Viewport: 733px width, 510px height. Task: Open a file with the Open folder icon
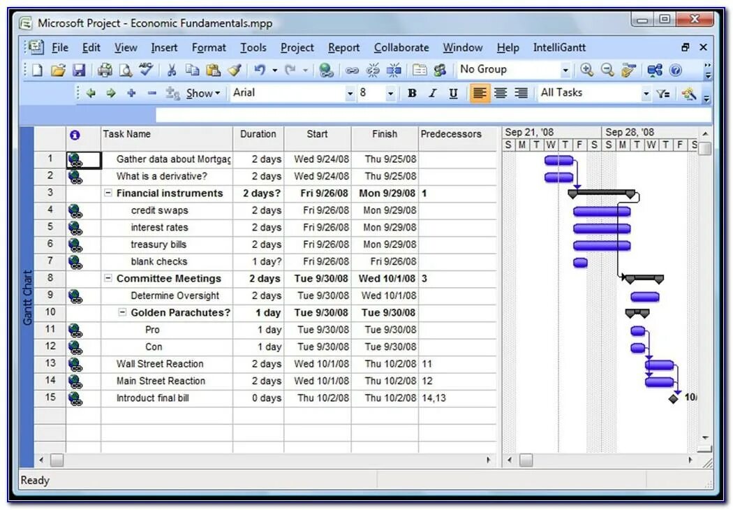[x=58, y=70]
